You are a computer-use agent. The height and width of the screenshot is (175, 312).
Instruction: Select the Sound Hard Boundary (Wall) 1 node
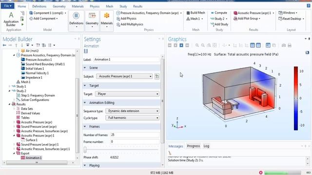pyautogui.click(x=43, y=64)
